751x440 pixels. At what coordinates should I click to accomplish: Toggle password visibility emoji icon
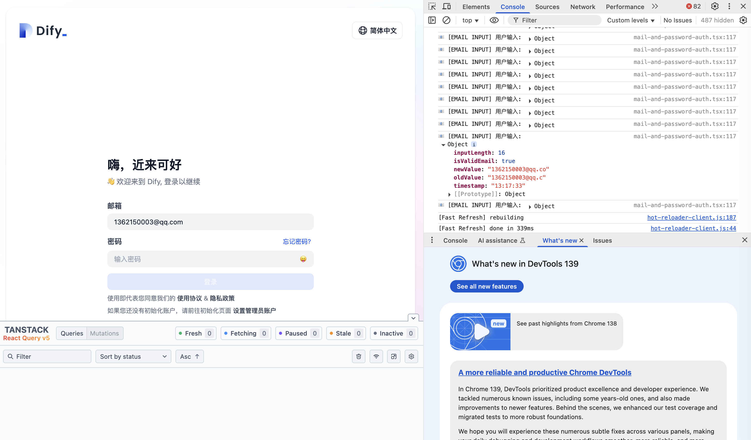(x=303, y=259)
